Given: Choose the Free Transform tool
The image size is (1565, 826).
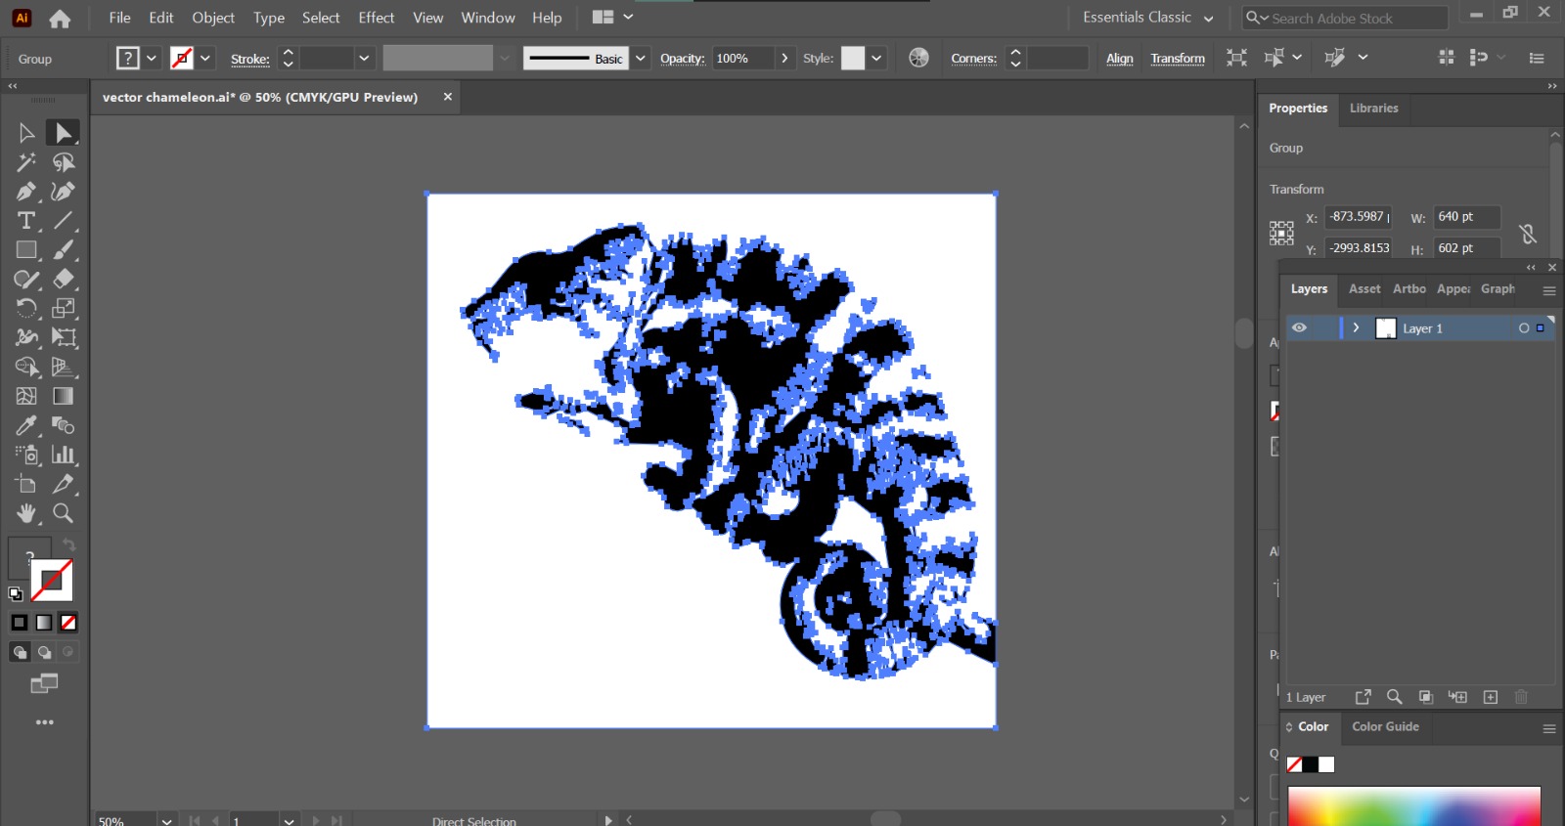Looking at the screenshot, I should click(64, 338).
